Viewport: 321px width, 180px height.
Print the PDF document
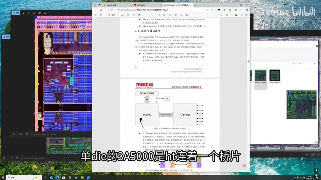[x=227, y=15]
